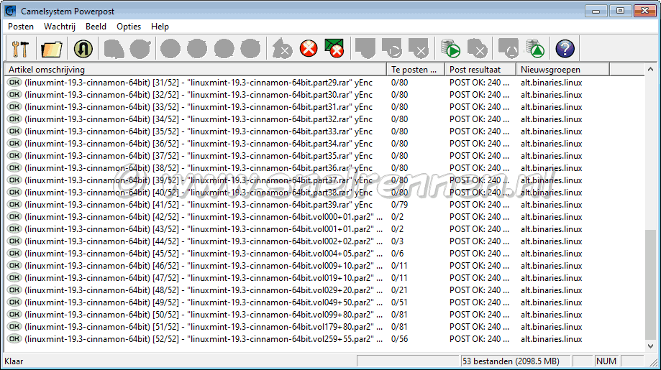Click the greyed house-shaped icon with X

[282, 49]
